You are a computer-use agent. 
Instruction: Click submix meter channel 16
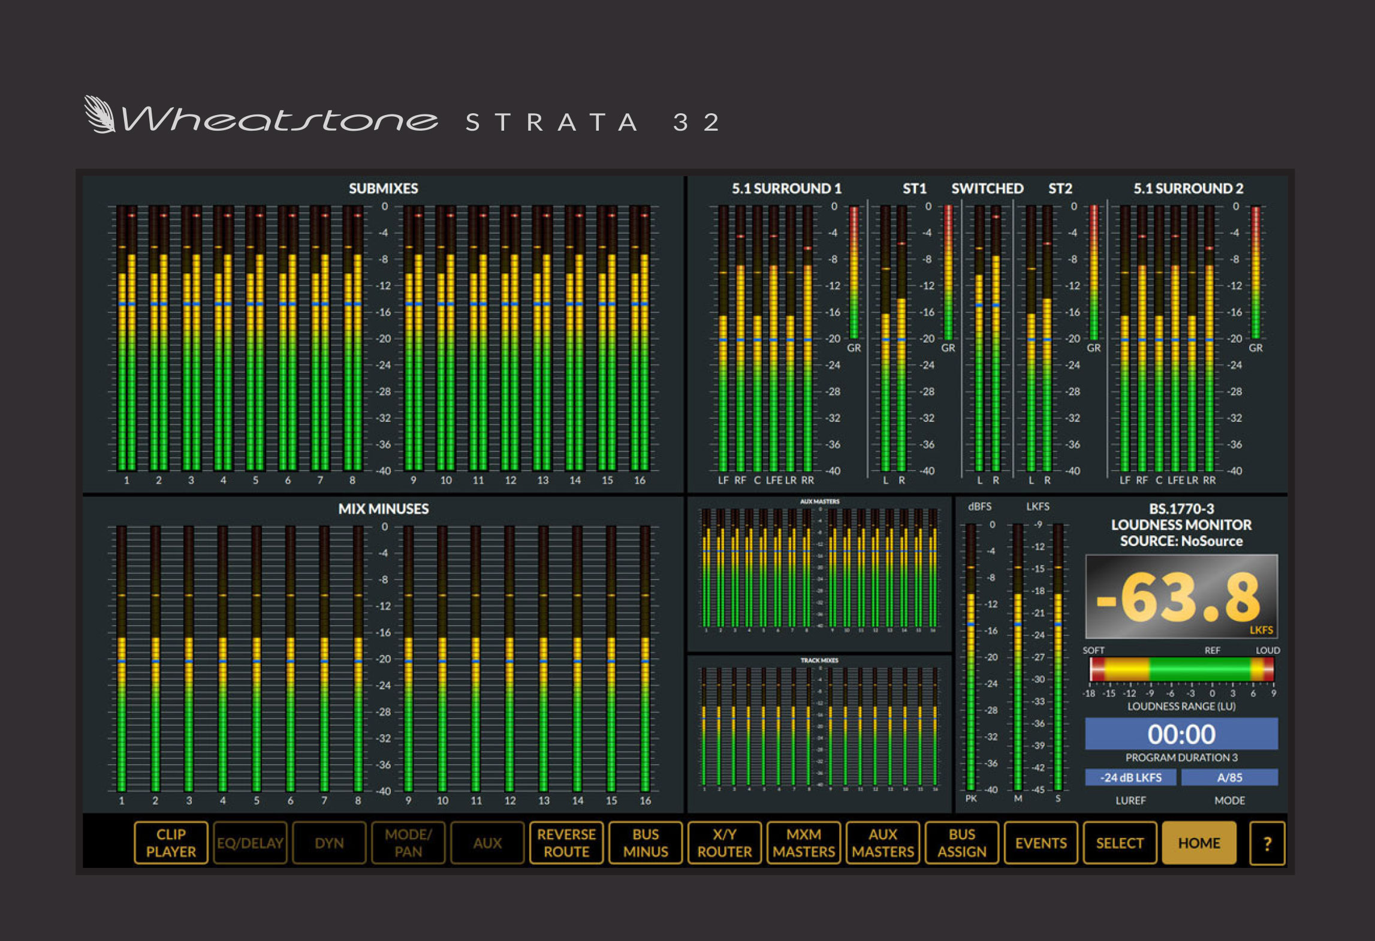pyautogui.click(x=640, y=339)
